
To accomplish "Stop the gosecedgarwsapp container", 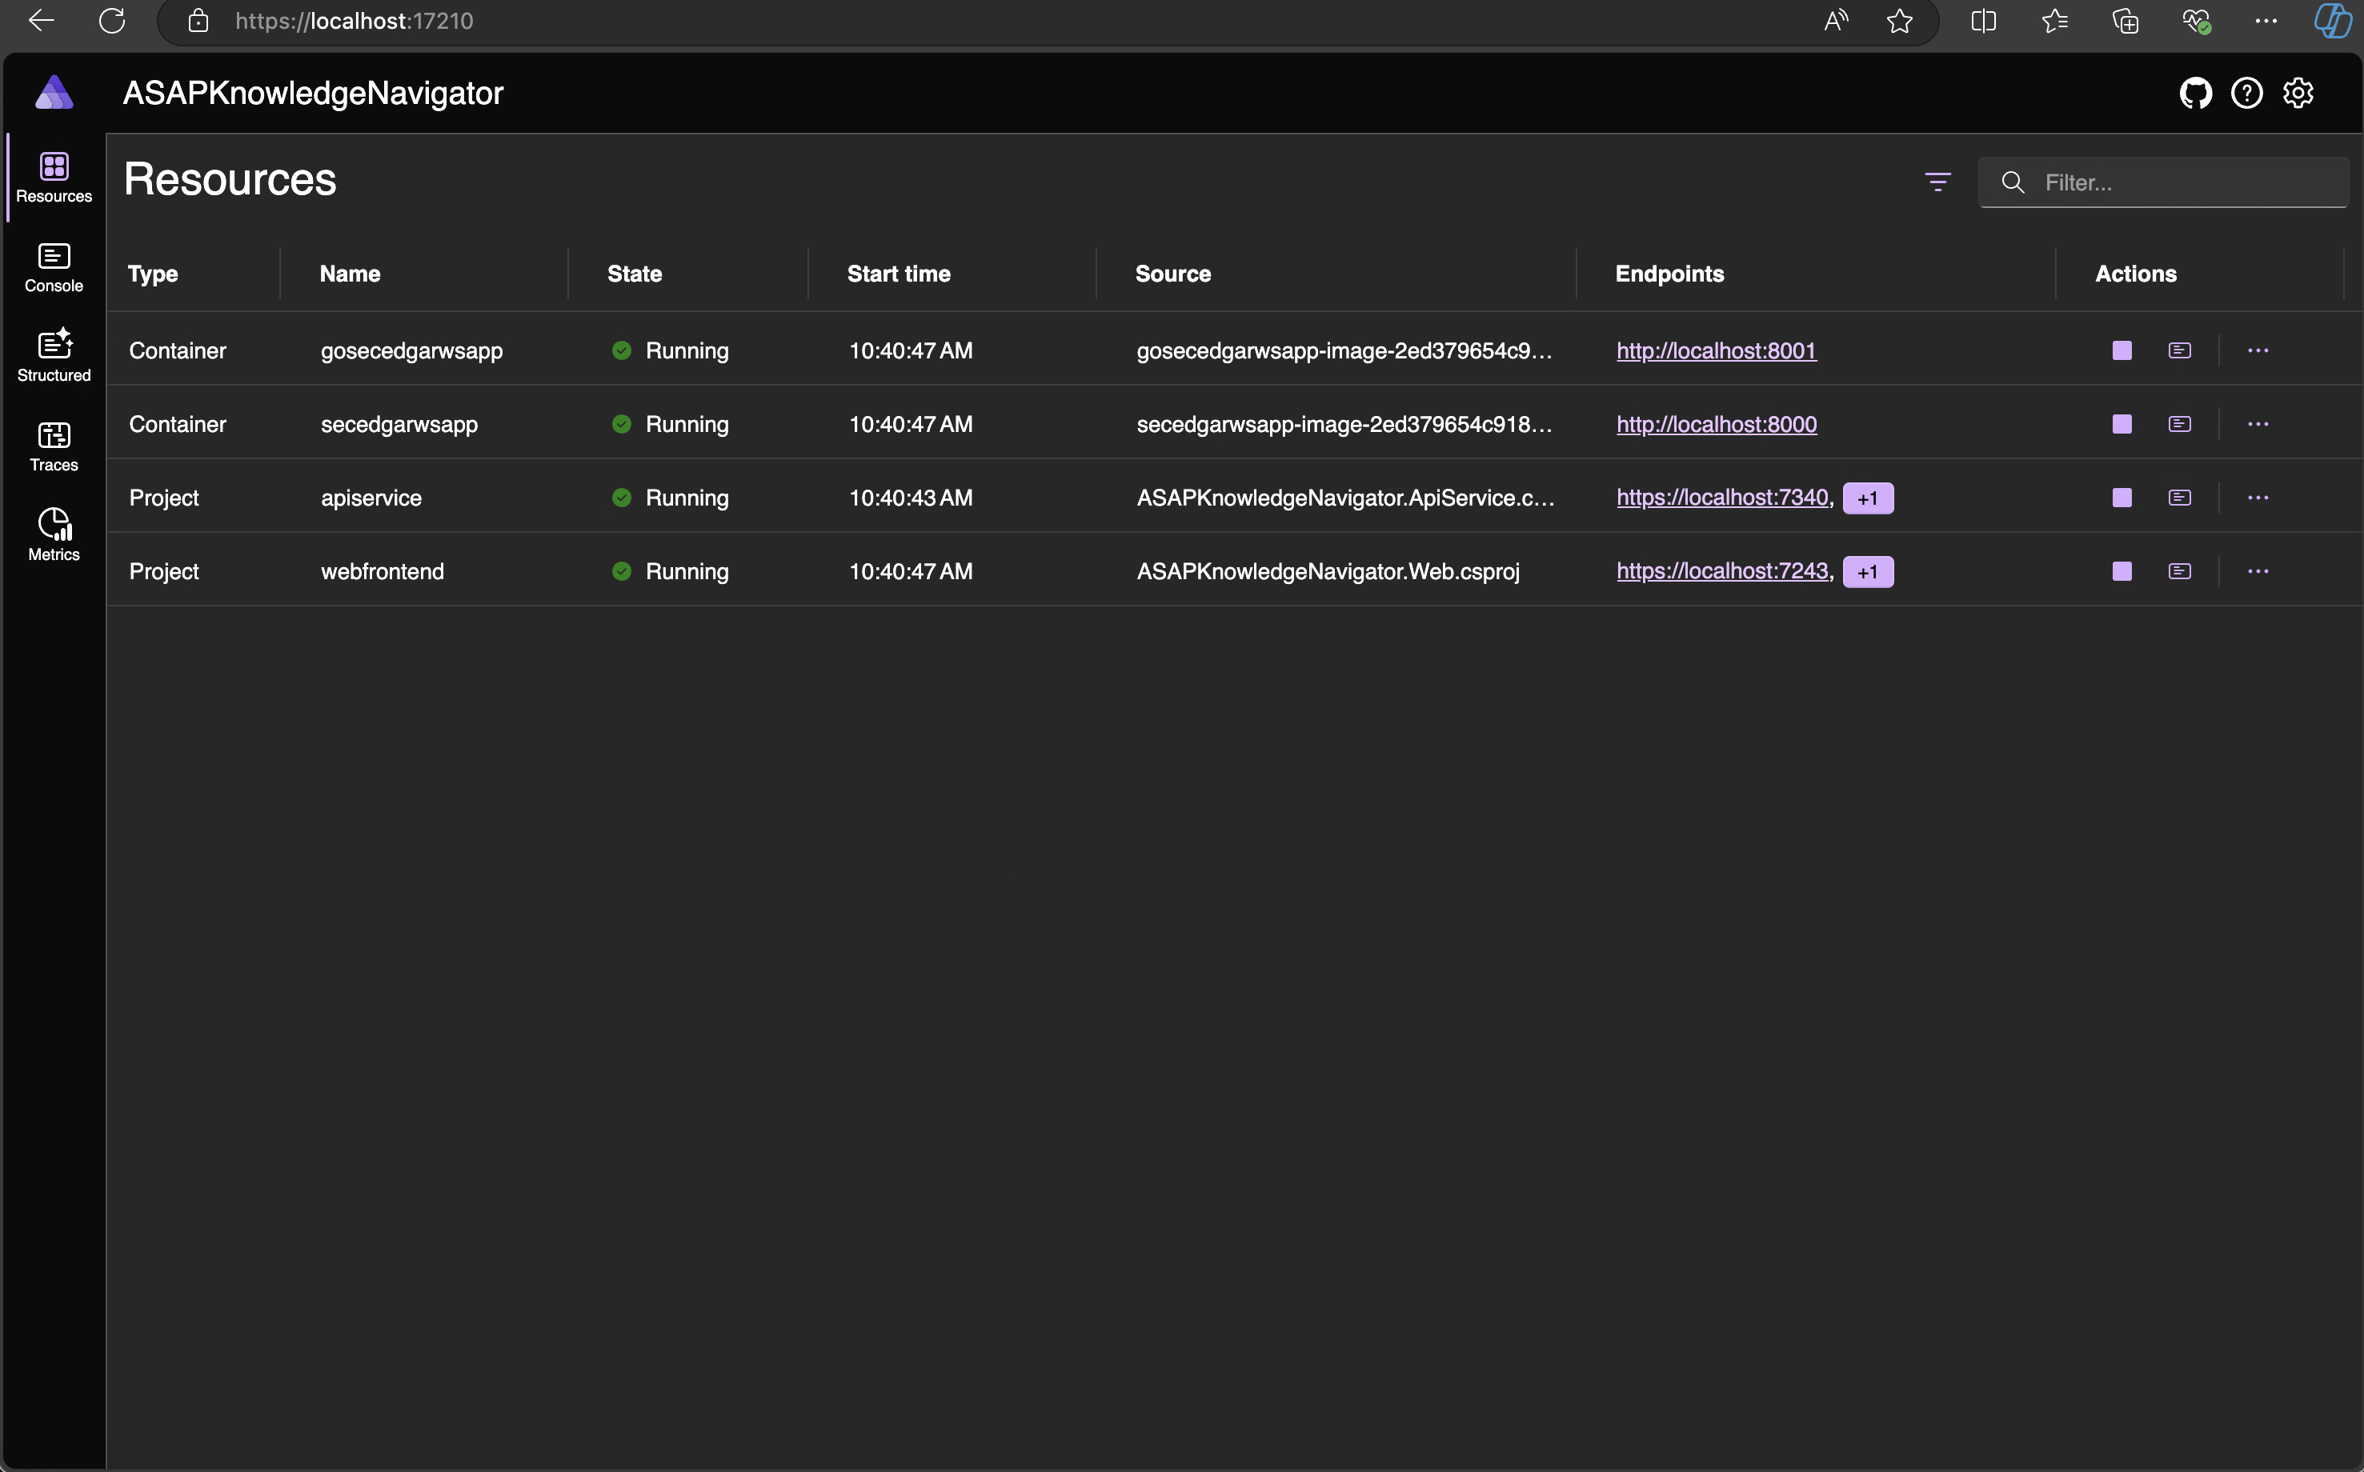I will [2122, 350].
